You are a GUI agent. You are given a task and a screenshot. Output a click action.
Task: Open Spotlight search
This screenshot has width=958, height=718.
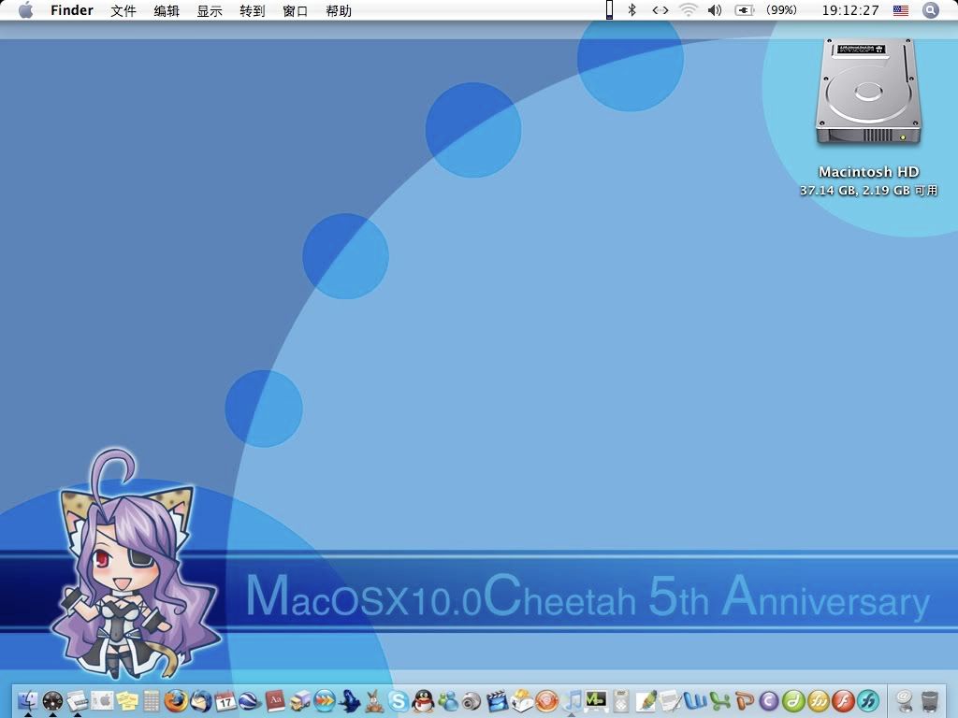(930, 10)
